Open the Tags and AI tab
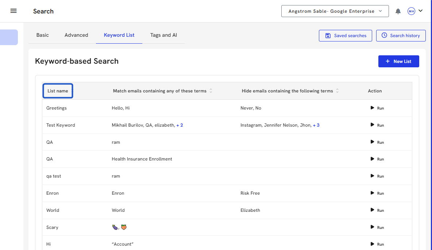The width and height of the screenshot is (432, 250). tap(163, 35)
